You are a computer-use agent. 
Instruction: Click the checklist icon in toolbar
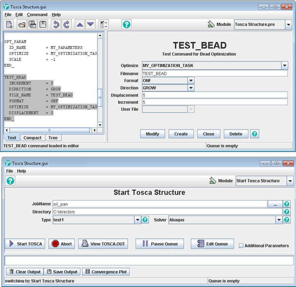pos(104,25)
